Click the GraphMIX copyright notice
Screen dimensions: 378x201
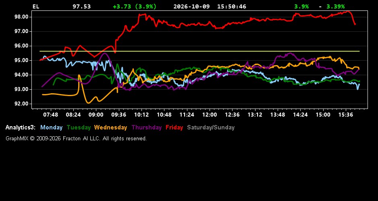pos(76,139)
